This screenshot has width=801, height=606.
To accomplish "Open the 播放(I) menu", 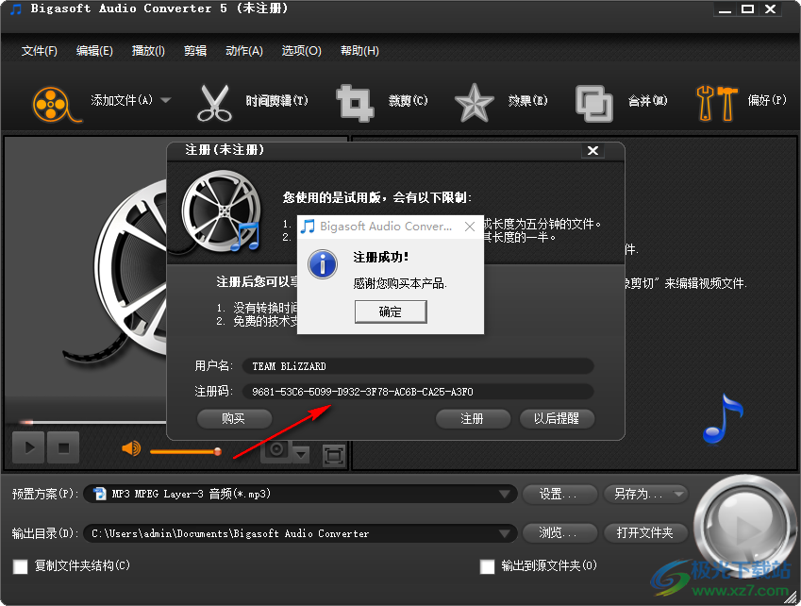I will [x=148, y=51].
